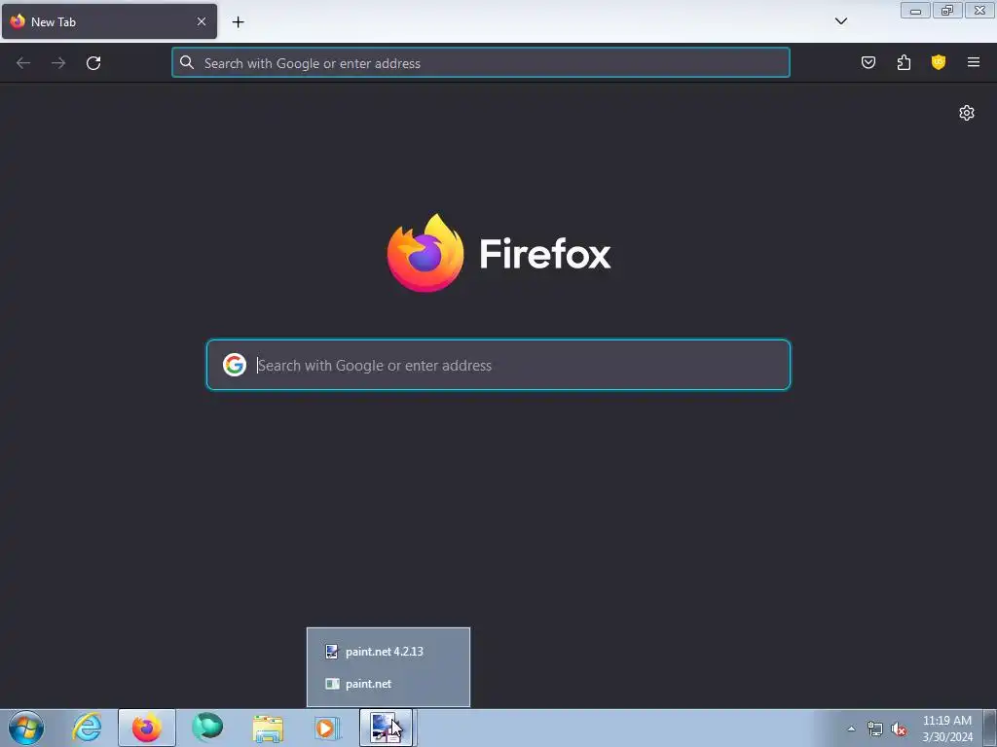Image resolution: width=997 pixels, height=747 pixels.
Task: Show hidden tray icons arrow
Action: coord(851,729)
